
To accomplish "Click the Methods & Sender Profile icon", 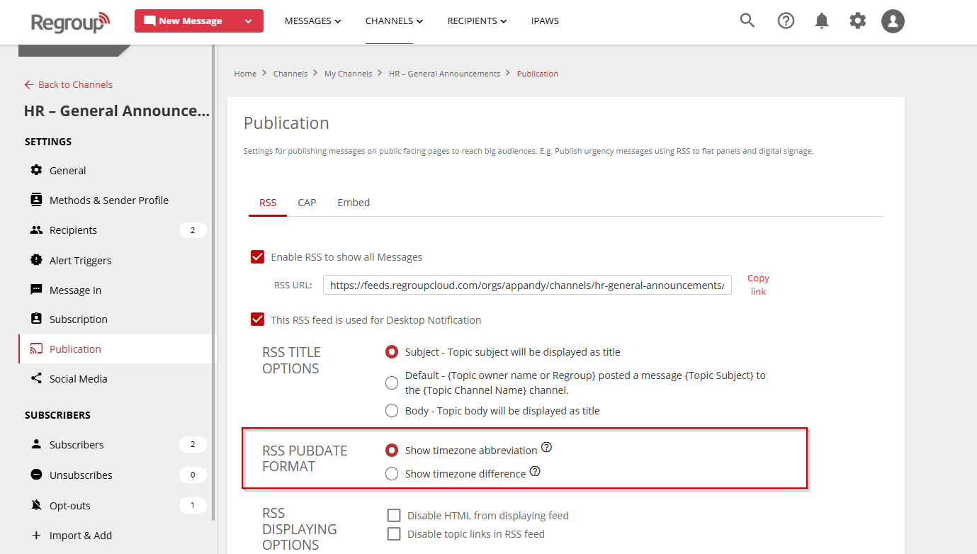I will coord(36,200).
